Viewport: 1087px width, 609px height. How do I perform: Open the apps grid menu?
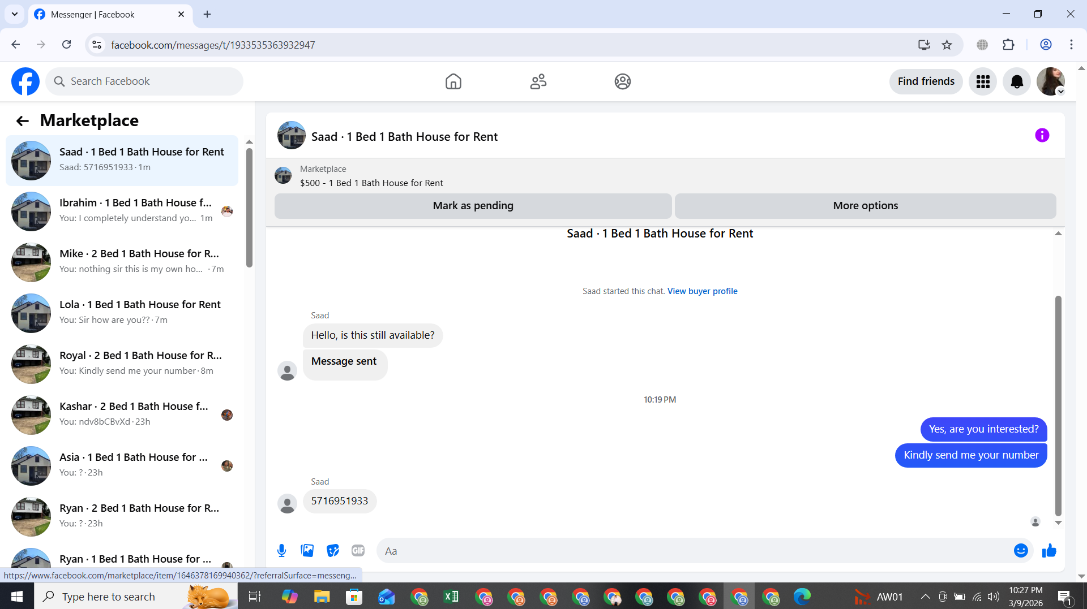click(x=983, y=81)
